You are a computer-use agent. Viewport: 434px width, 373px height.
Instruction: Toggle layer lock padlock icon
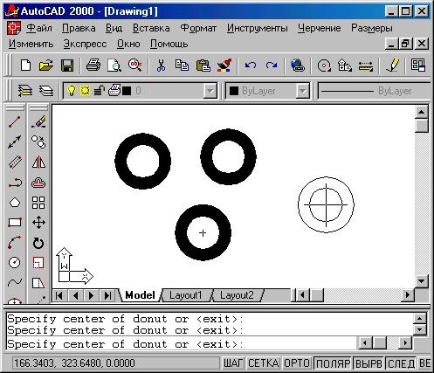click(x=99, y=91)
